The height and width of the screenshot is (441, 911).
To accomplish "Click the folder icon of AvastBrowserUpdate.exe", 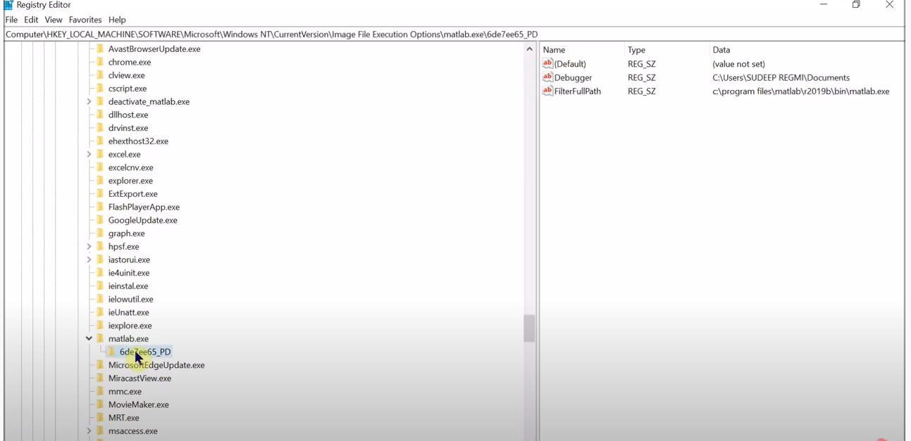I will pos(100,49).
